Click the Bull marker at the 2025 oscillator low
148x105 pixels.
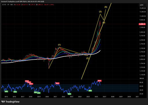coord(90,91)
